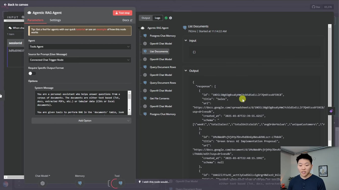
Task: Click the Postgres icon beside the List Documents log row
Action: (x=145, y=51)
